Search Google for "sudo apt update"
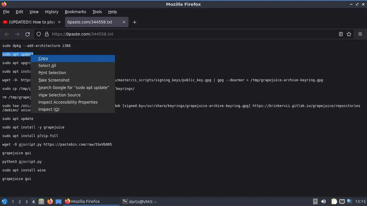The image size is (367, 206). (73, 88)
